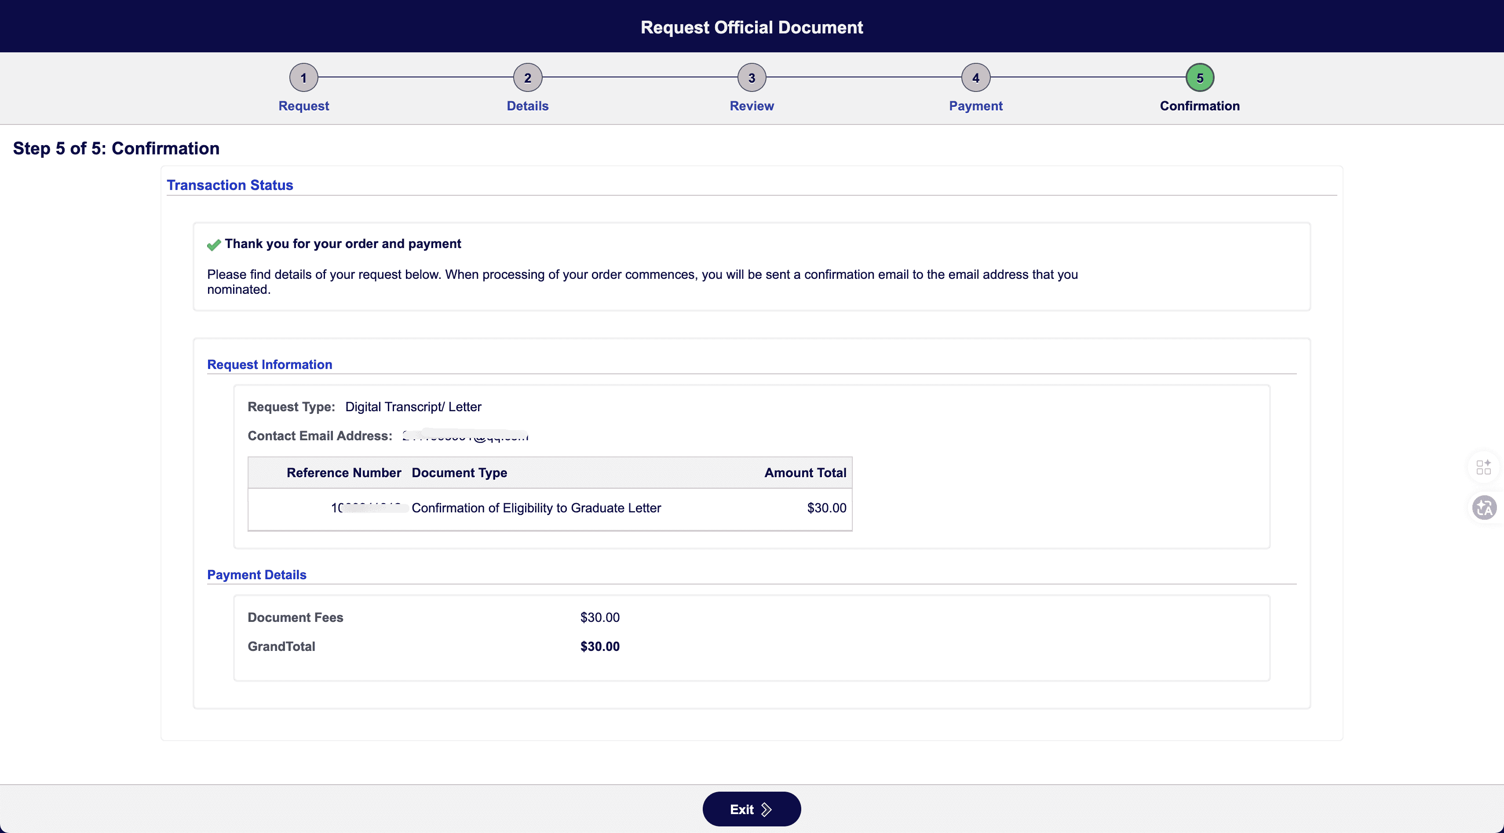Click the step 1 circle indicator
Screen dimensions: 1504x833
pyautogui.click(x=303, y=78)
